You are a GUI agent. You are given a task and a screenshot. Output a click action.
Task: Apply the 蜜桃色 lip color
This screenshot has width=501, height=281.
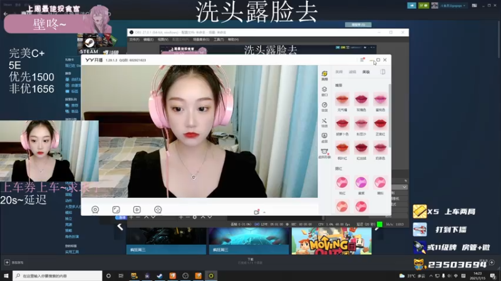[x=380, y=102]
